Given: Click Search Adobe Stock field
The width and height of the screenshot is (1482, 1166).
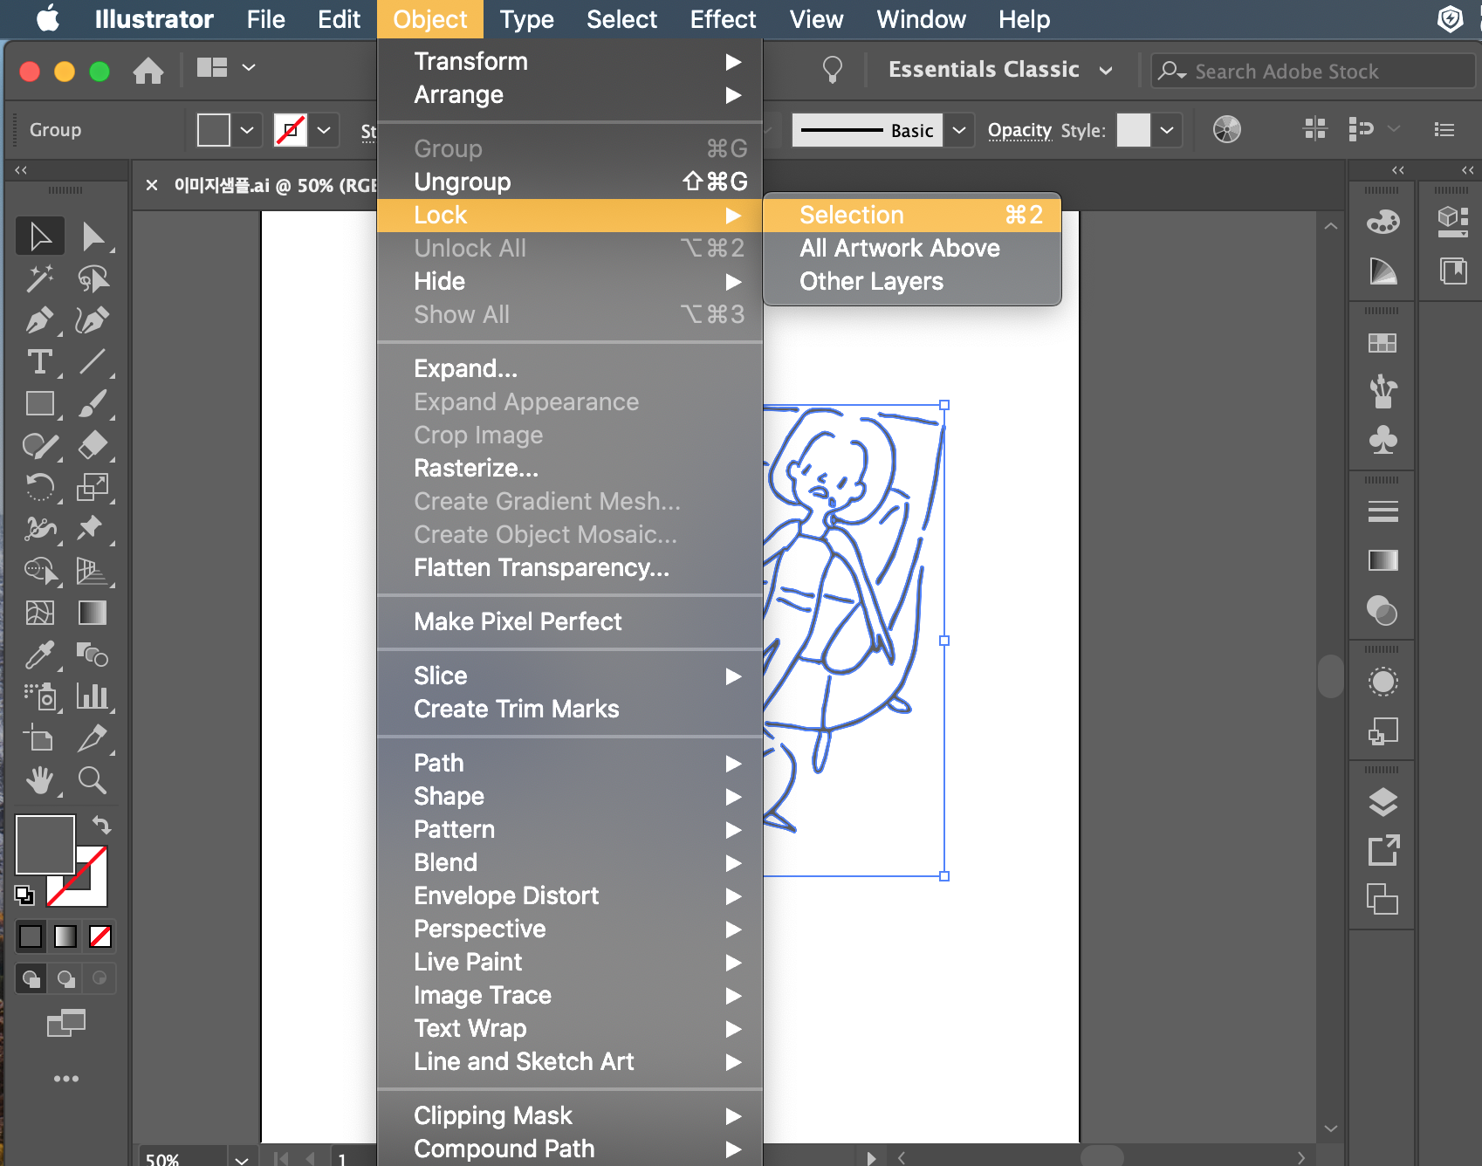Looking at the screenshot, I should click(x=1313, y=71).
